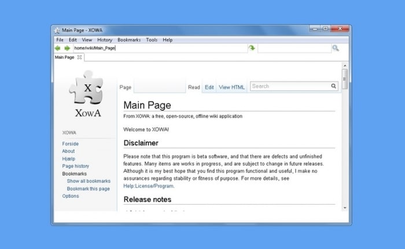Click the scrollbar up arrow
The height and width of the screenshot is (249, 405).
click(x=345, y=66)
